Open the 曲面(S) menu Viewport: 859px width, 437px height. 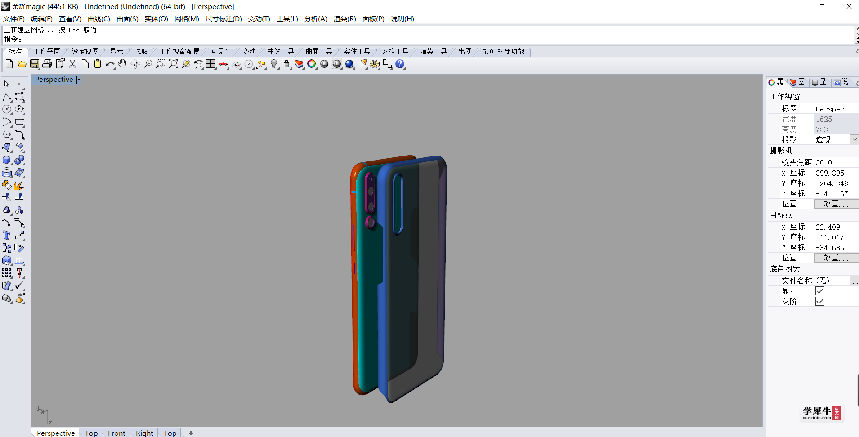[x=127, y=18]
